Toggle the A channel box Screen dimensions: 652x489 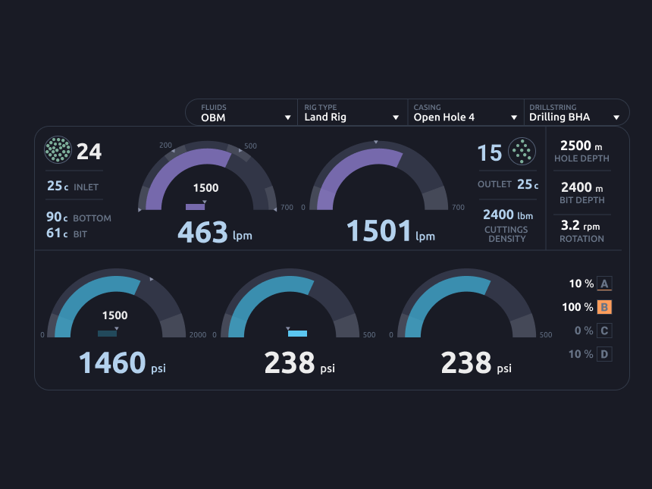pyautogui.click(x=604, y=284)
